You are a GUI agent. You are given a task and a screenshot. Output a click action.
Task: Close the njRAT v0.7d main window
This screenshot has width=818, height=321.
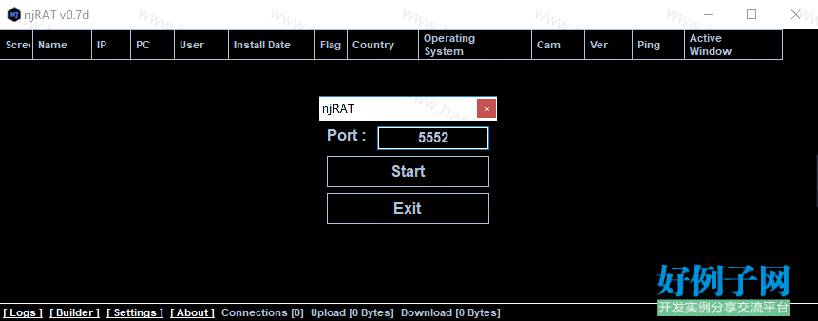click(796, 14)
